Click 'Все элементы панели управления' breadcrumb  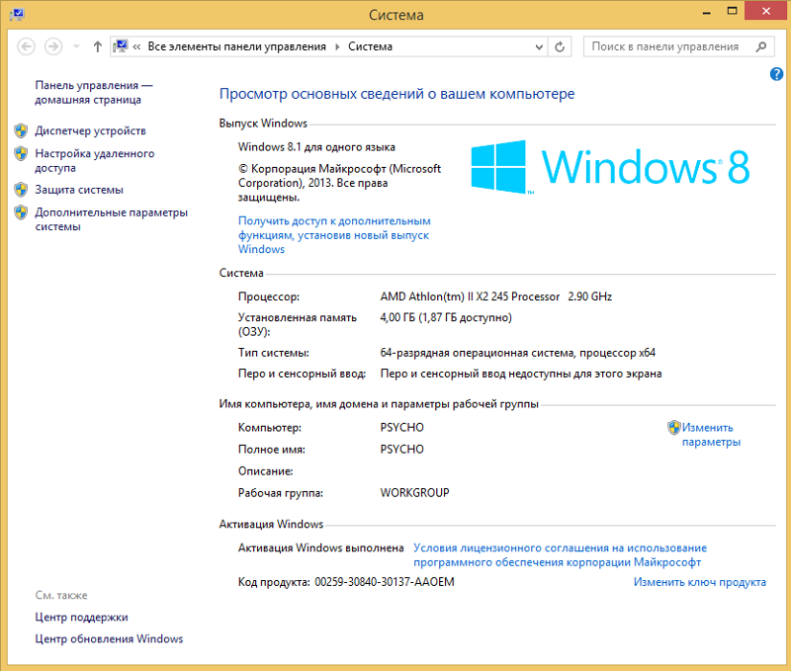(237, 46)
